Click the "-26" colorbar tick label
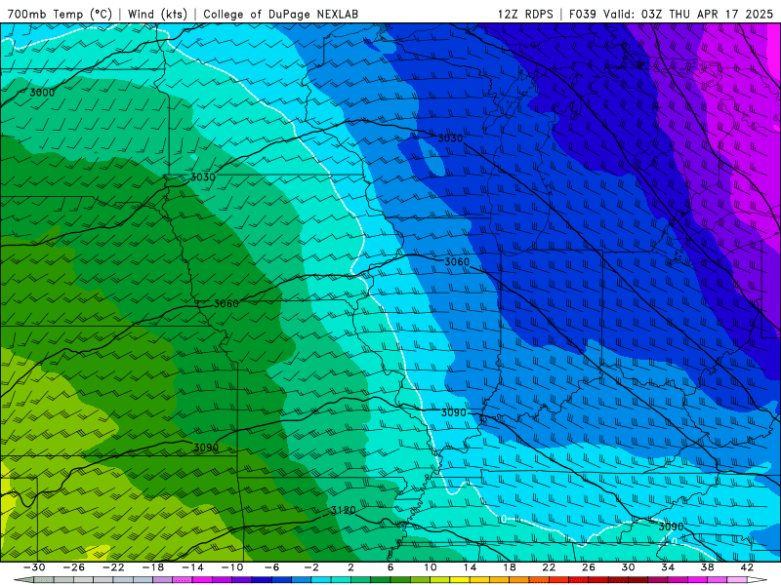Image resolution: width=781 pixels, height=585 pixels. (74, 567)
